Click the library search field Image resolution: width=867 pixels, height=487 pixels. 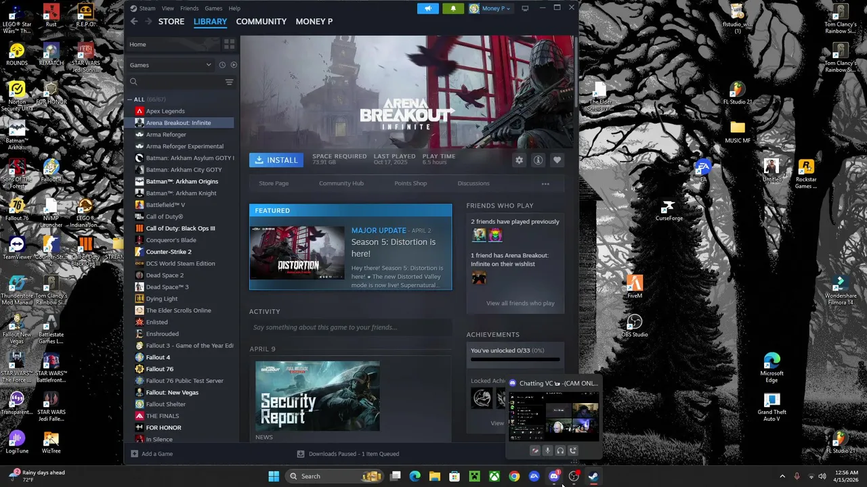[175, 82]
